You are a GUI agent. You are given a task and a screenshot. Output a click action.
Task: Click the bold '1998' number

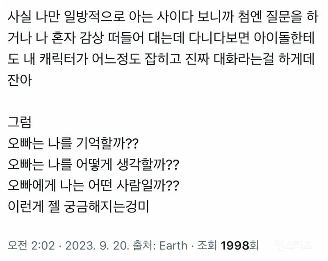tap(235, 245)
